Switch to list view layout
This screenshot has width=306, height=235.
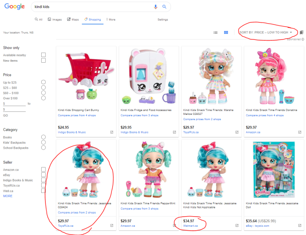215,32
